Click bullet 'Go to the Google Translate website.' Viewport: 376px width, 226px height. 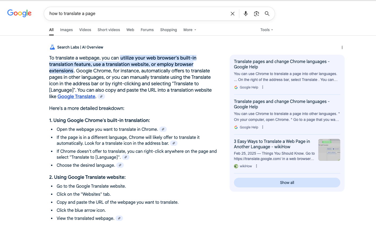click(x=91, y=186)
